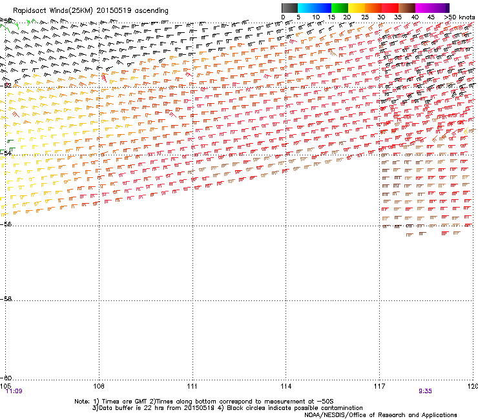The width and height of the screenshot is (478, 419).
Task: Select the latitude label '-58'
Action: [6, 299]
